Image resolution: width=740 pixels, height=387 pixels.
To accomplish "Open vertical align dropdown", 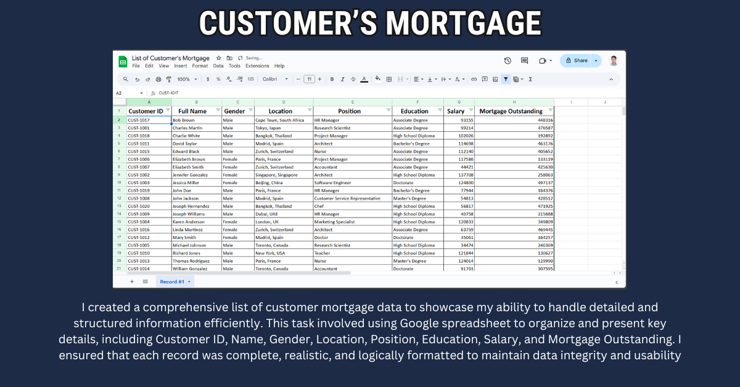I will [432, 79].
